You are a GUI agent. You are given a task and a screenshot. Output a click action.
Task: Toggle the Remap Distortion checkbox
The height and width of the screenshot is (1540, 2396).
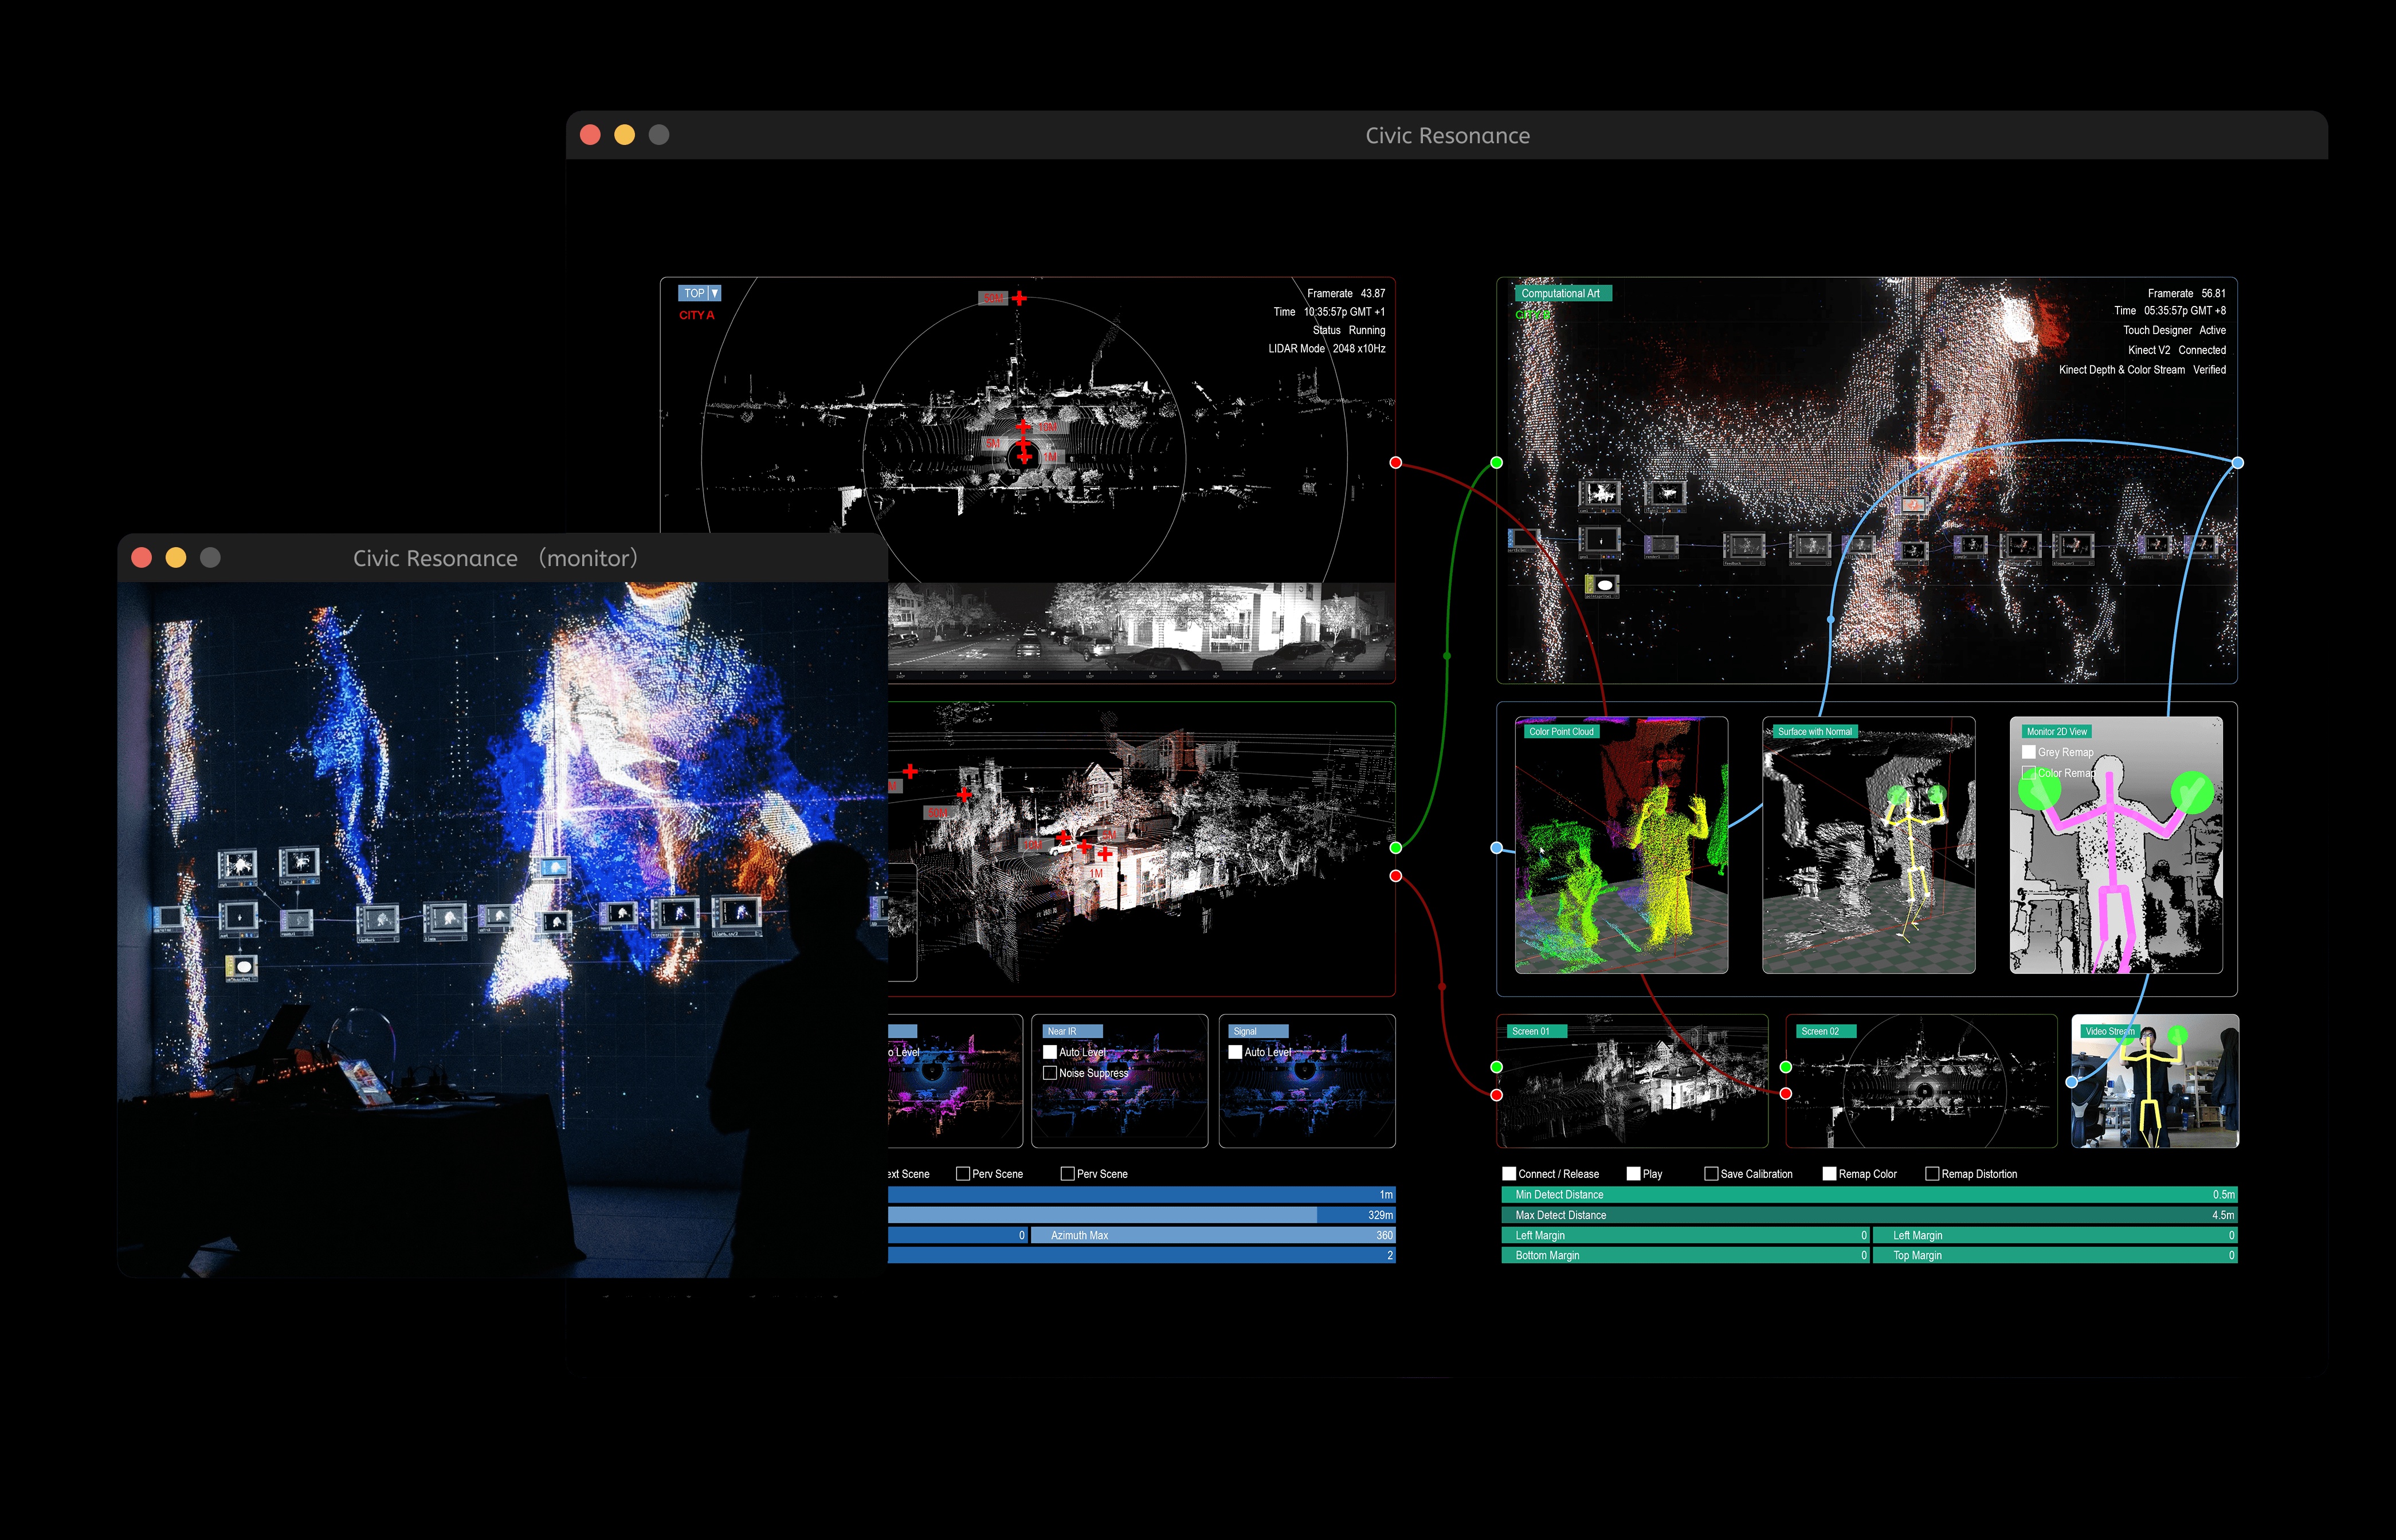[x=1932, y=1174]
